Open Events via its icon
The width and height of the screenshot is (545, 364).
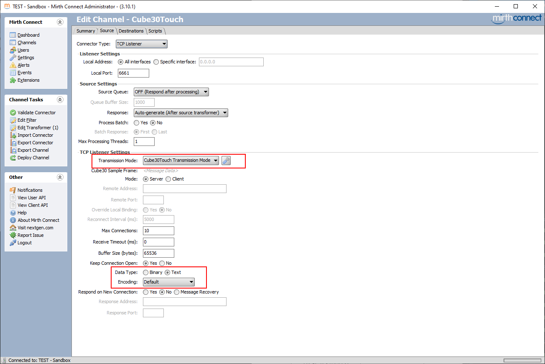13,73
